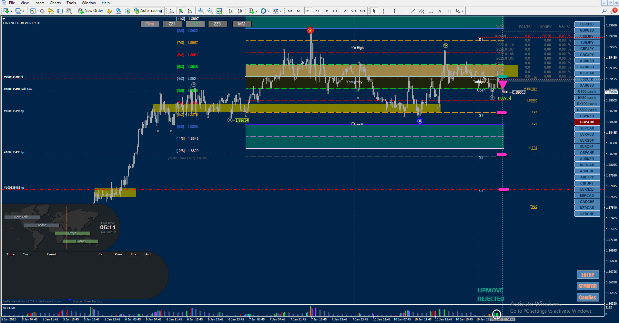Select the Crosshair cursor tool

(383, 11)
